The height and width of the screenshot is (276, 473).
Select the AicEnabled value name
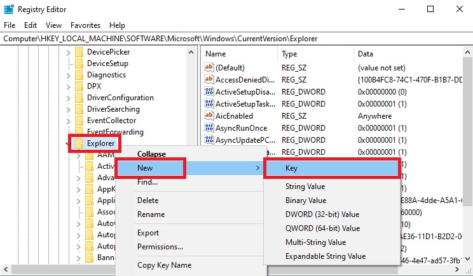click(x=234, y=116)
